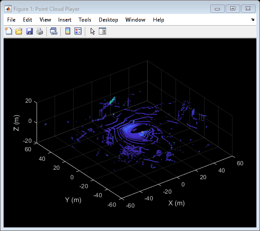Open the File menu

11,20
